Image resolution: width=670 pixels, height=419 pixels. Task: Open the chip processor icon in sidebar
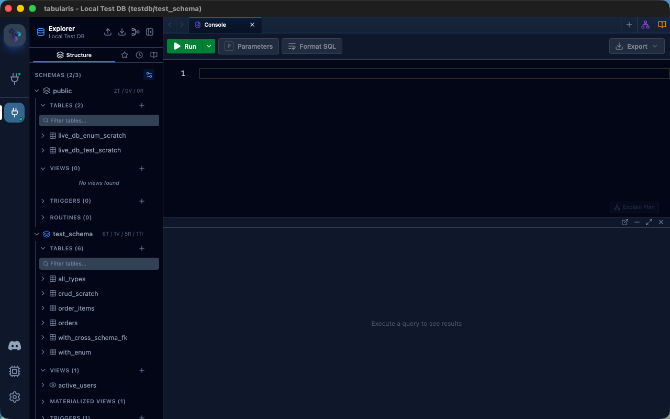click(x=15, y=371)
